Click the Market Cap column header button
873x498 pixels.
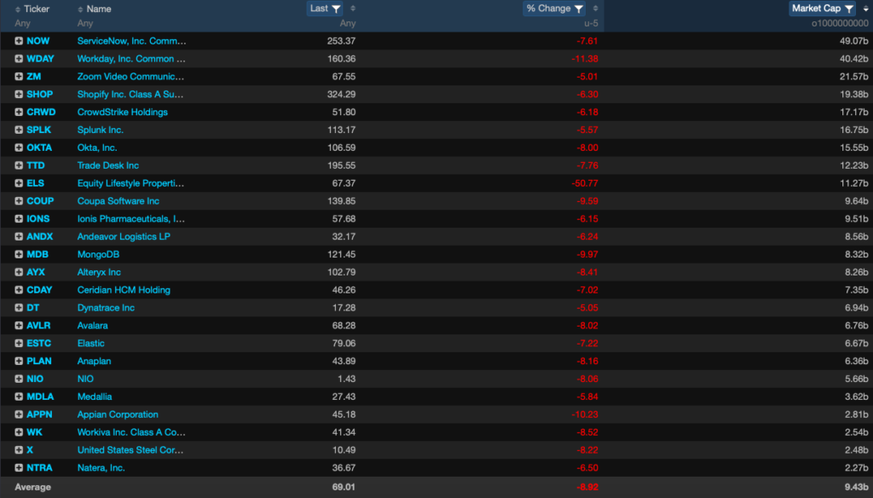[x=823, y=9]
